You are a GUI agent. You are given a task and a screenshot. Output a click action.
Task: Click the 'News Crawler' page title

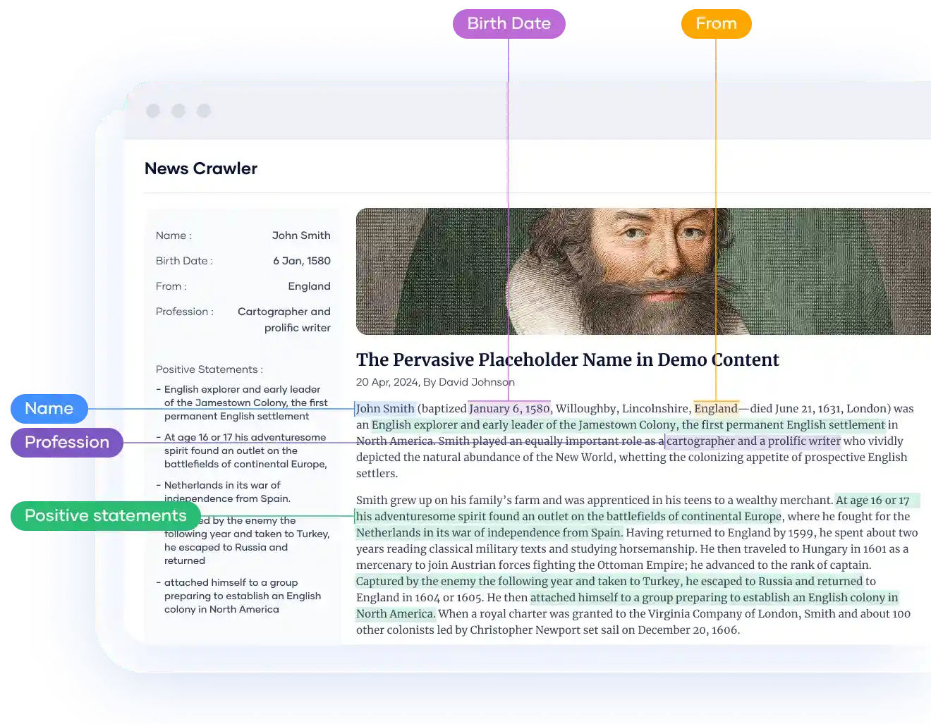pyautogui.click(x=201, y=168)
